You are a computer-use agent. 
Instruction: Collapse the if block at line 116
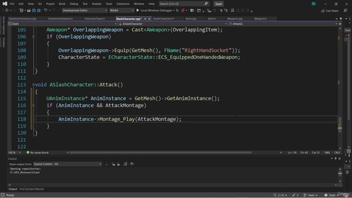(33, 105)
